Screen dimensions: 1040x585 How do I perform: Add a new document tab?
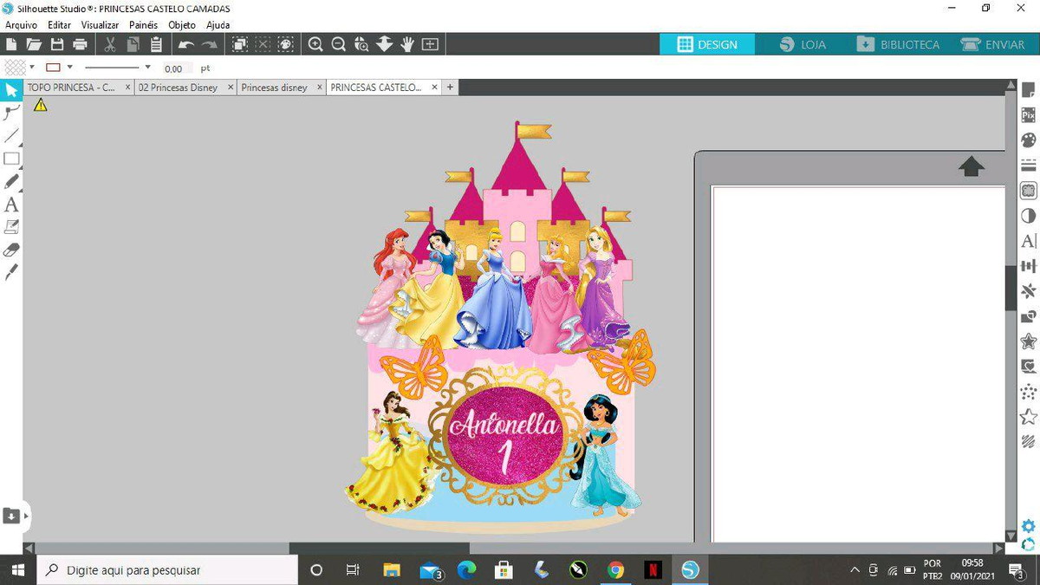[x=450, y=88]
